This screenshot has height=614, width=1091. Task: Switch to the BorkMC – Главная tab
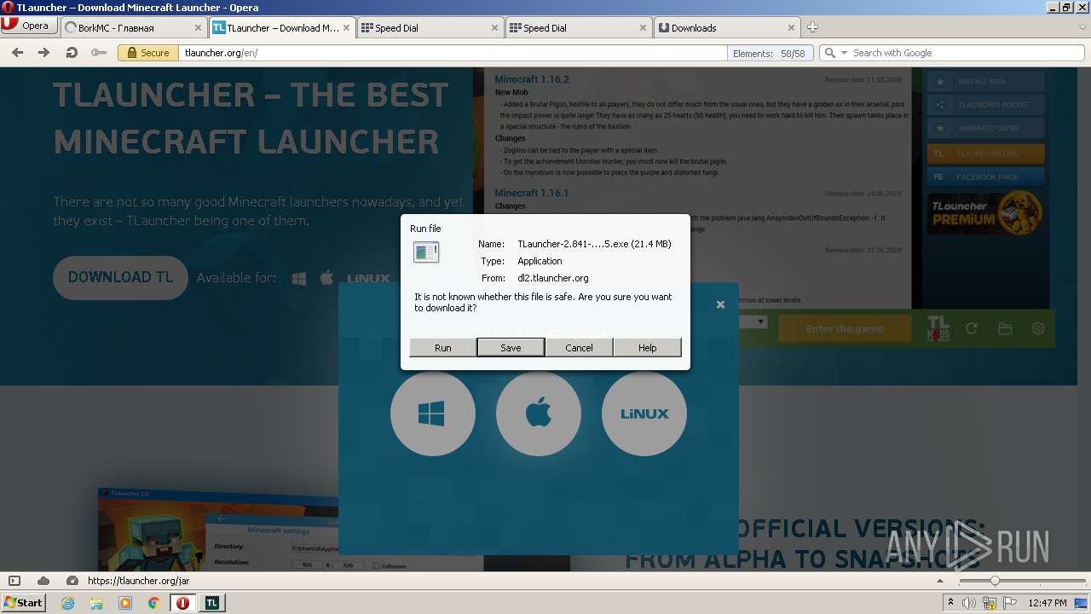click(x=133, y=27)
